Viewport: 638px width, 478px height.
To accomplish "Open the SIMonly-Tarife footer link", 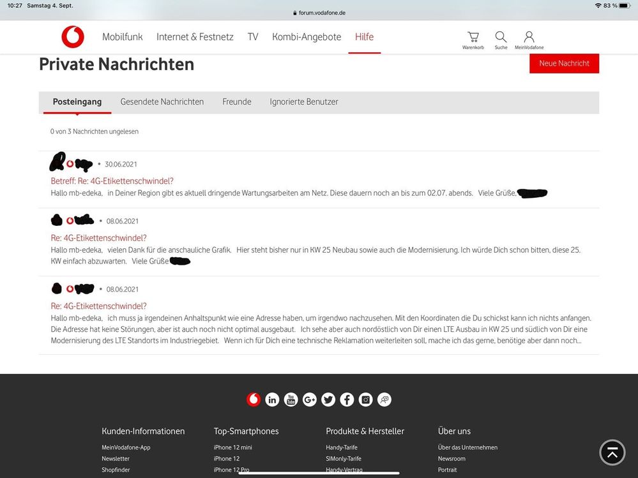I will pyautogui.click(x=344, y=458).
